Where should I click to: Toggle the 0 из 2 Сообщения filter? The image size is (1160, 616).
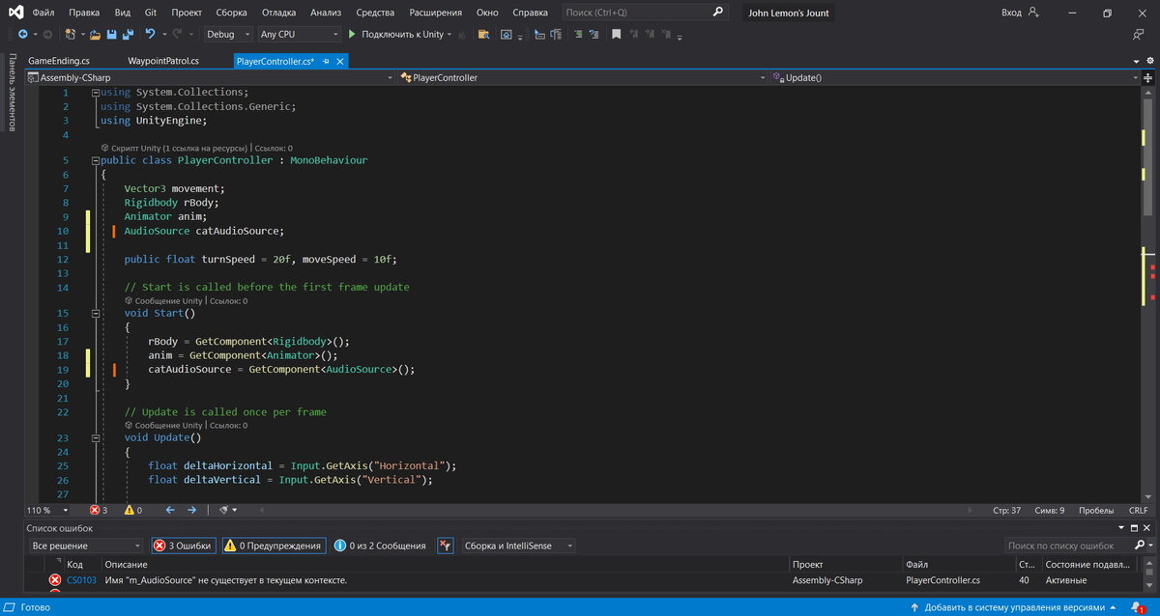pos(380,546)
